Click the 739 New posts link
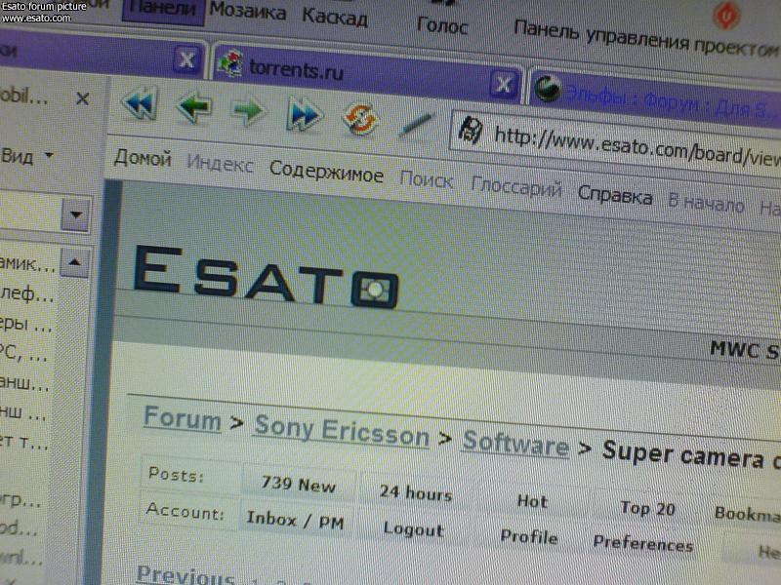 tap(299, 484)
